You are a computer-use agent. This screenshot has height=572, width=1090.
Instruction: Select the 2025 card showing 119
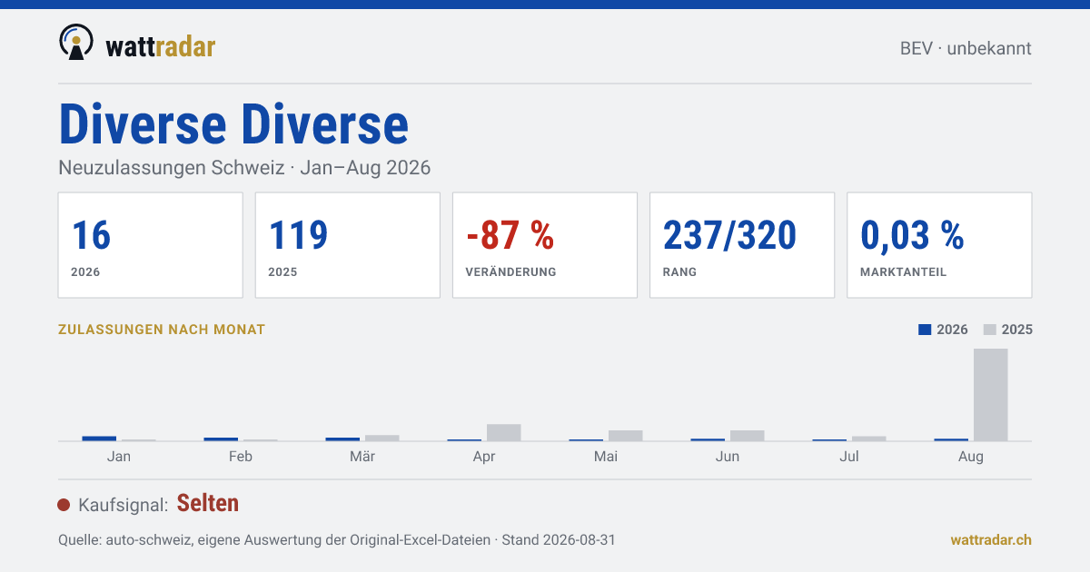348,245
